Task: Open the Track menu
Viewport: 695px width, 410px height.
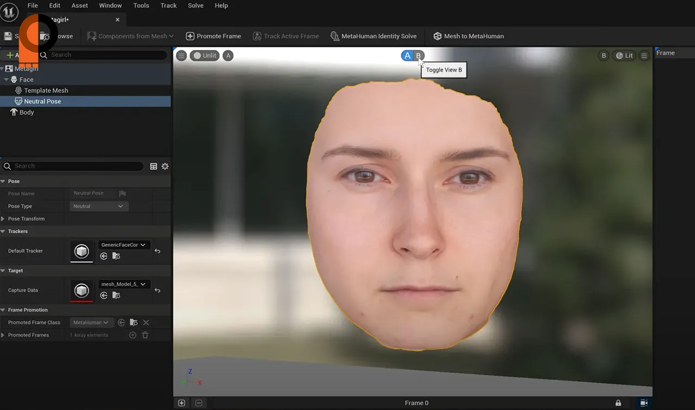Action: [x=168, y=5]
